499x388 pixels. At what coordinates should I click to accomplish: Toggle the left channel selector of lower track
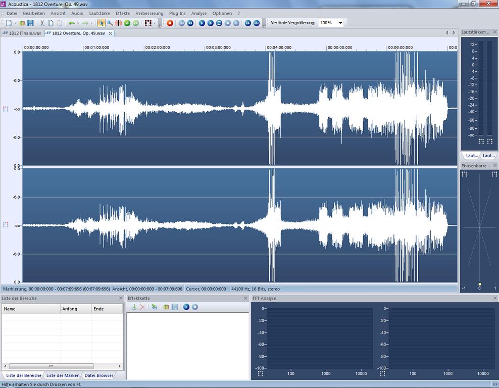point(6,225)
